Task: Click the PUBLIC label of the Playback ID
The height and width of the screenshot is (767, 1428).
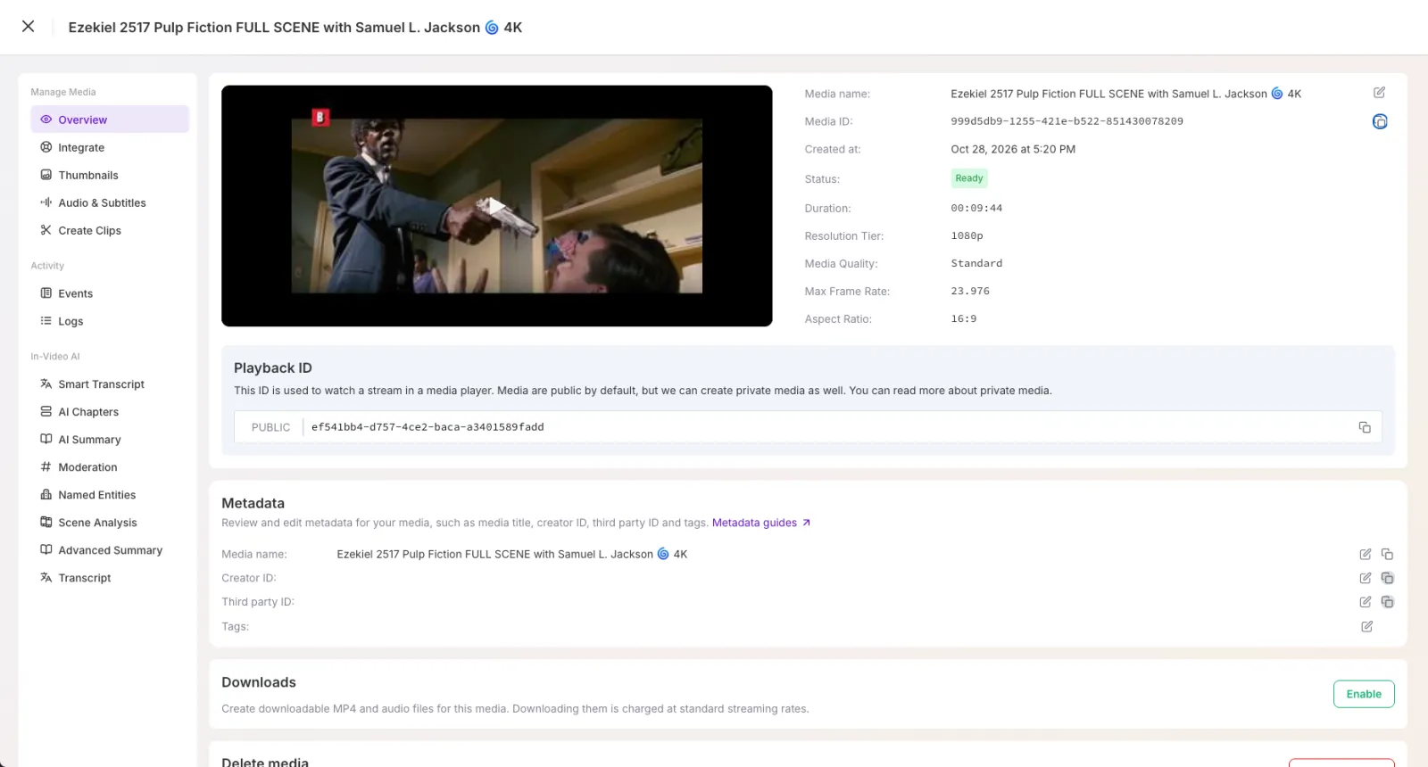Action: click(270, 427)
